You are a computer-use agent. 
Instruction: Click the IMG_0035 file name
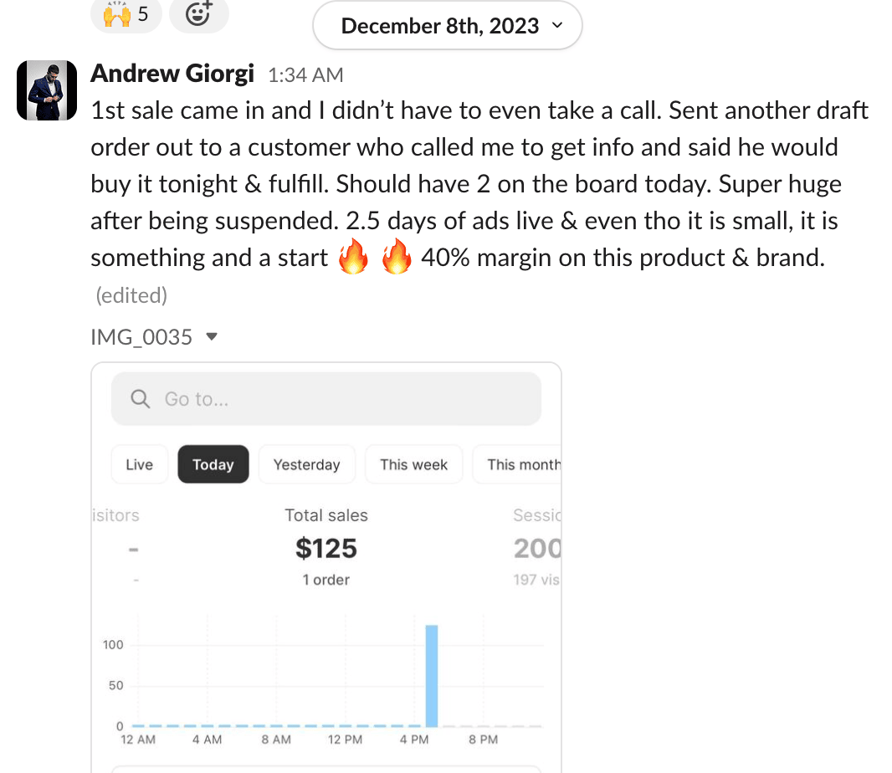[x=141, y=337]
